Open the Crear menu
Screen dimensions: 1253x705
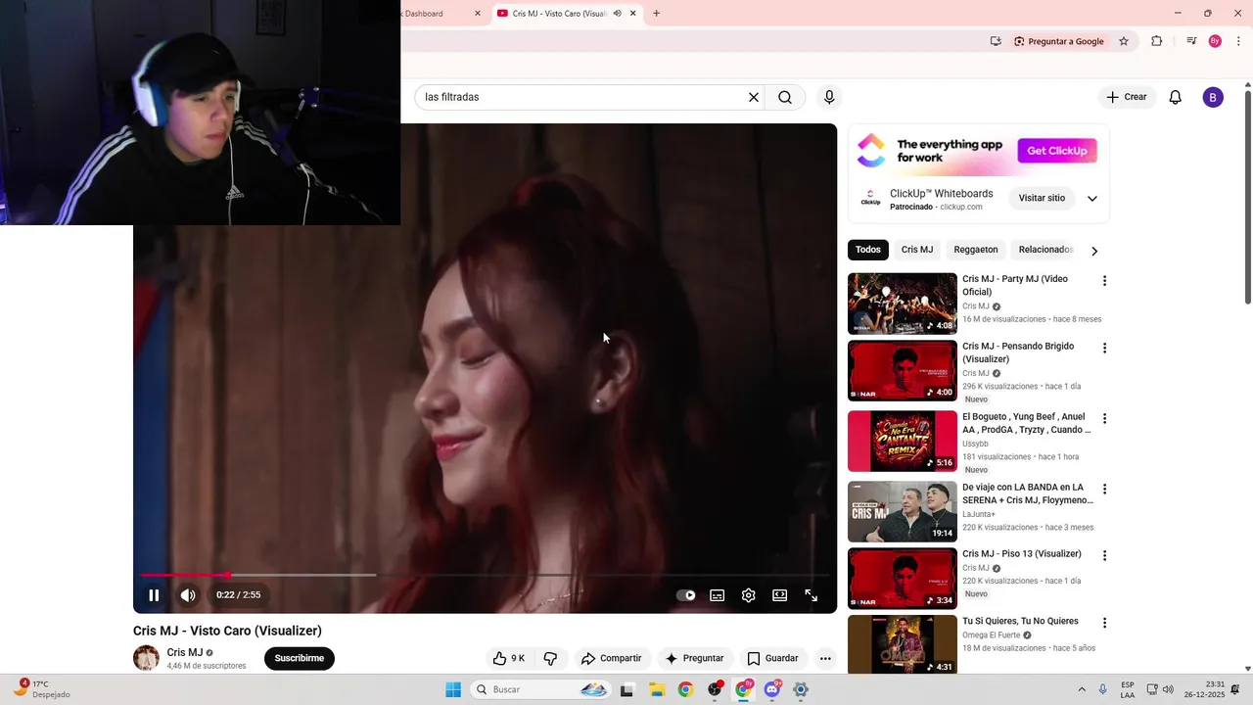point(1127,97)
